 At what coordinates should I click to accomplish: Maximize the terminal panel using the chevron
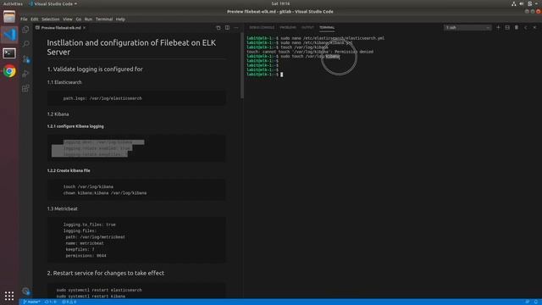[x=525, y=27]
